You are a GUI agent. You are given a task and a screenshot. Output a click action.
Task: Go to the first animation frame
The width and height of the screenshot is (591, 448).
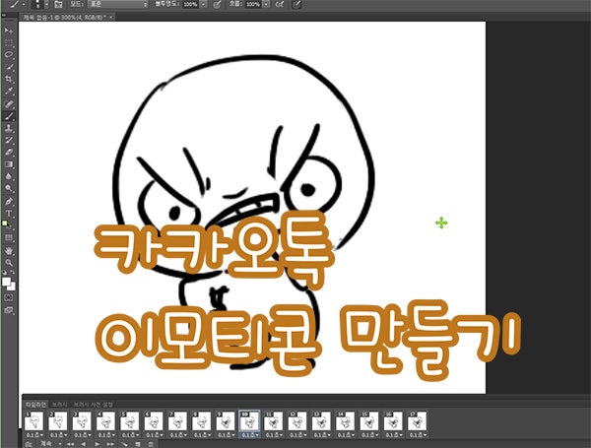pos(70,444)
